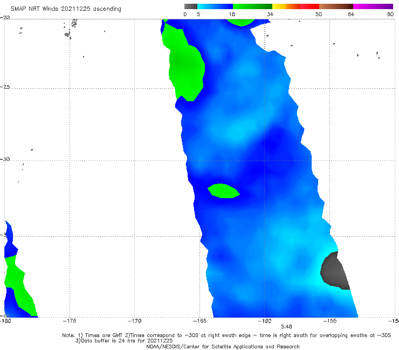Click the longitude label '-170'

click(x=135, y=321)
